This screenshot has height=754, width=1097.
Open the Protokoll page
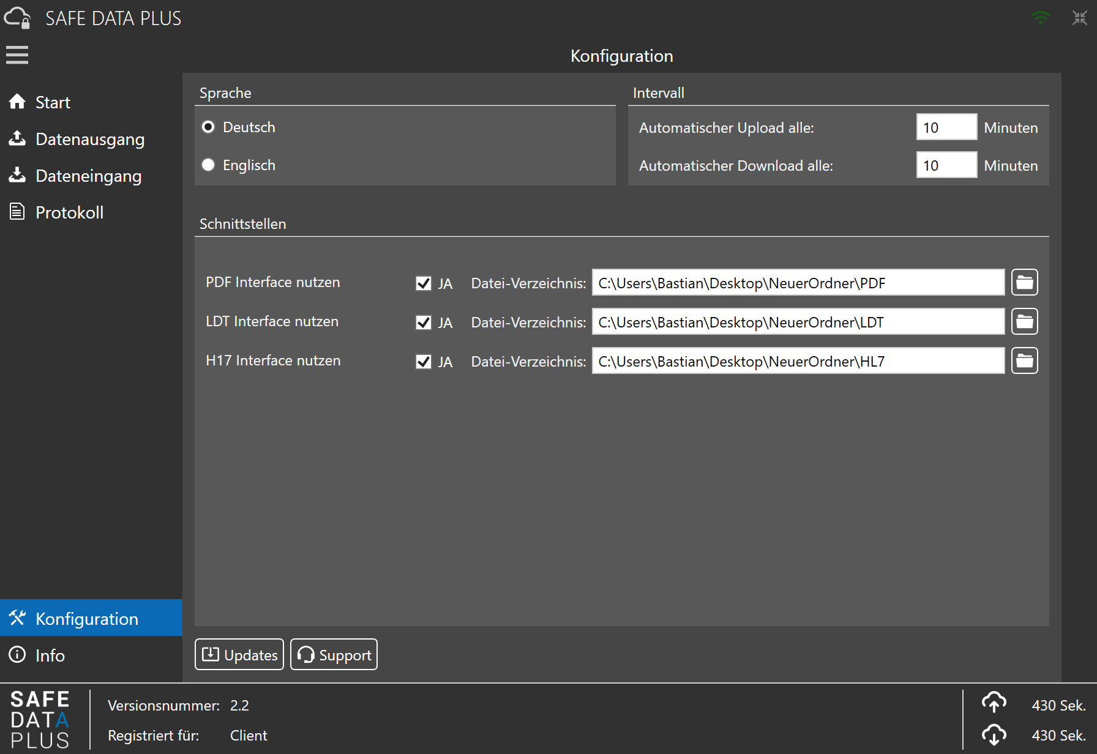91,212
